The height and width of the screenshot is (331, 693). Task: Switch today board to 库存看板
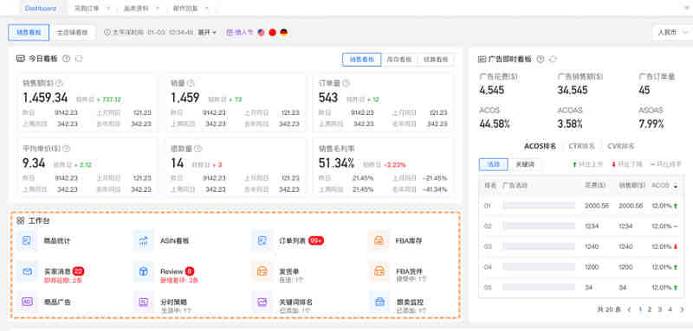click(399, 60)
